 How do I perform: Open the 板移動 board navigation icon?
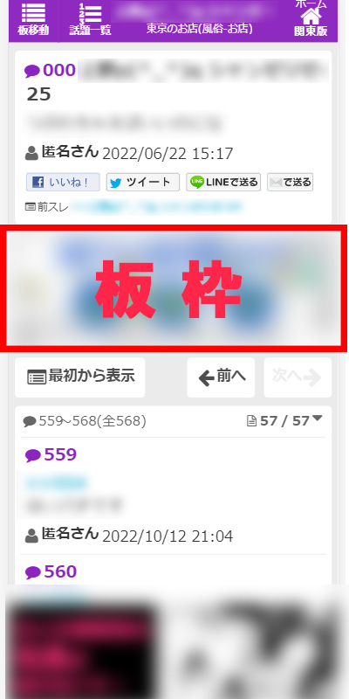point(33,19)
